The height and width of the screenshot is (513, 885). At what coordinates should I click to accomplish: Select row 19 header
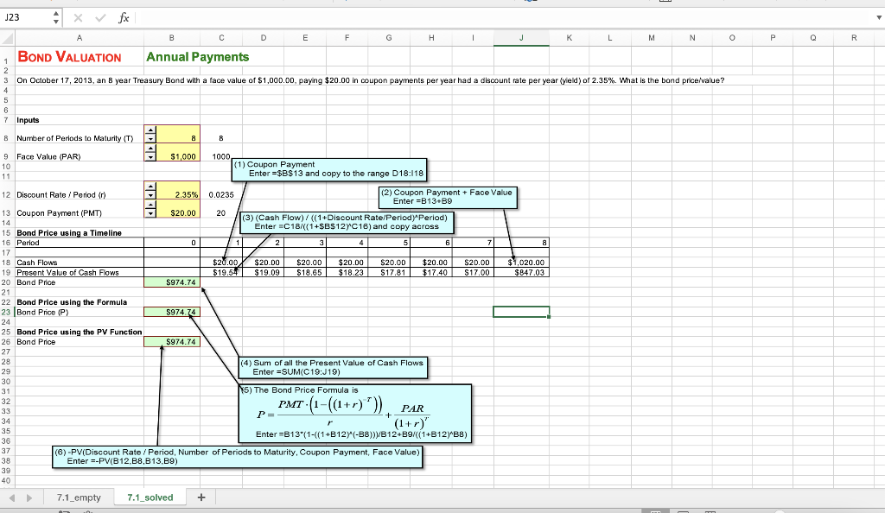[x=6, y=271]
